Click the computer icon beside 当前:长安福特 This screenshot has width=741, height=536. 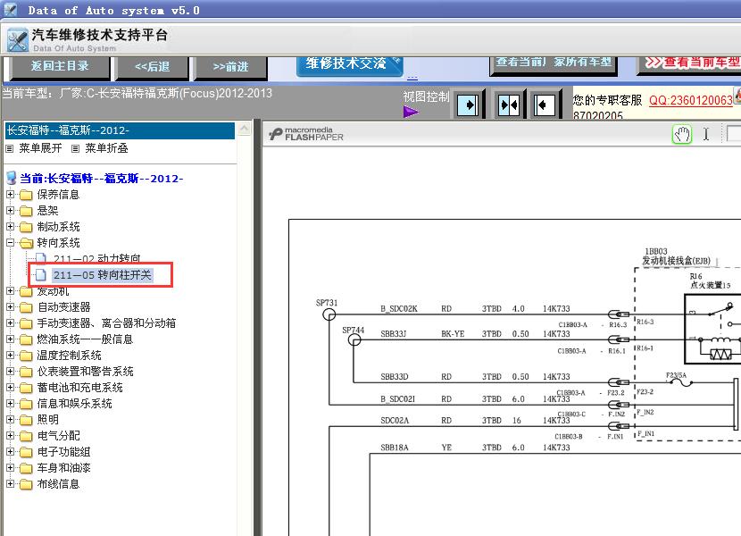click(12, 179)
